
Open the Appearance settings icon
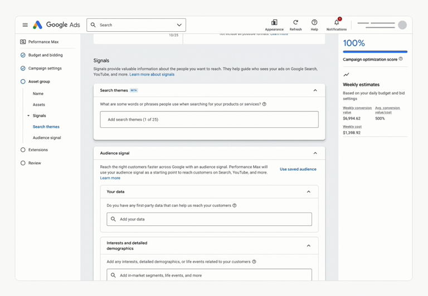click(274, 23)
